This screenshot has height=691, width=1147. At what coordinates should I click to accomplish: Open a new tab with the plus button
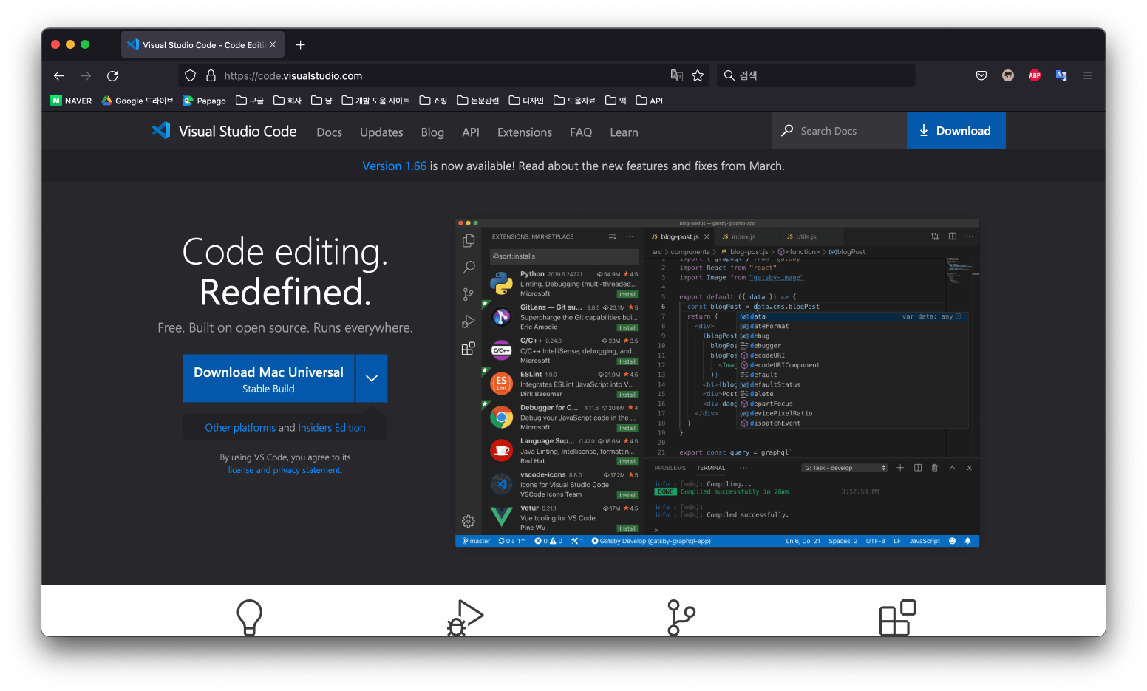pos(300,44)
